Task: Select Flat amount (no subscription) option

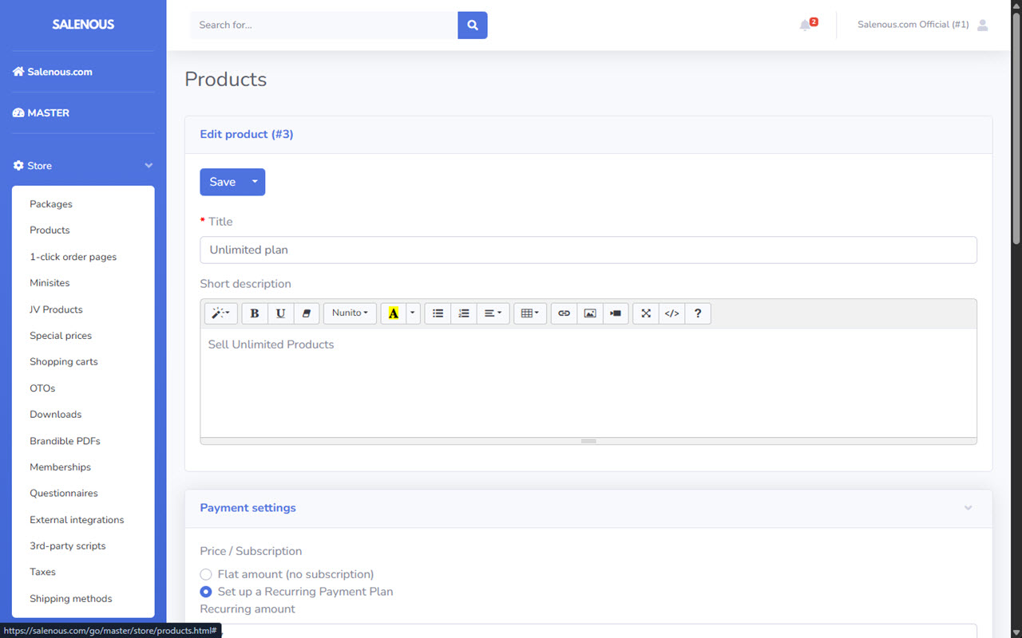Action: (x=206, y=574)
